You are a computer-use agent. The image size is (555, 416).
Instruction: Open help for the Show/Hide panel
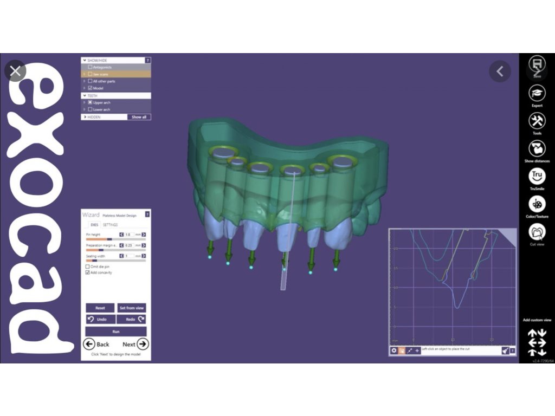[148, 61]
